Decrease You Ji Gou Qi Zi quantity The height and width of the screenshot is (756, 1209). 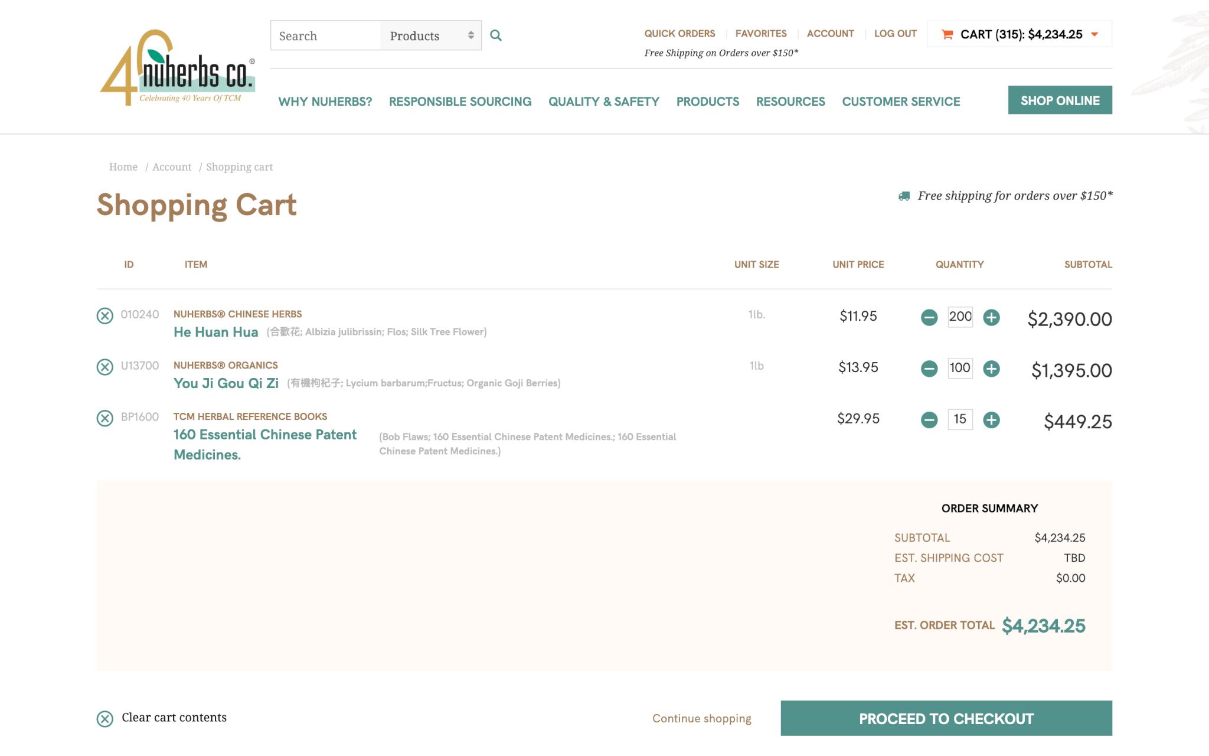tap(929, 369)
